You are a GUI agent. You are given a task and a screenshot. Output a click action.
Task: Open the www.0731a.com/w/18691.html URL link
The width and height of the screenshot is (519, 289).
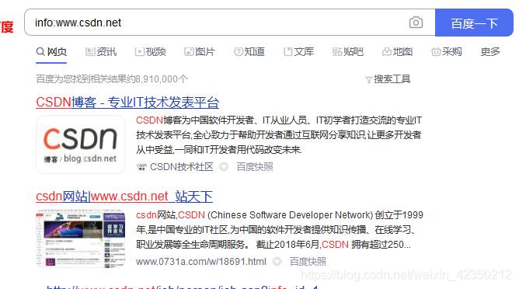201,262
